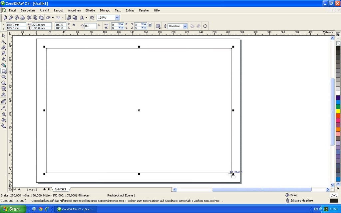Select the Shape tool

point(3,42)
